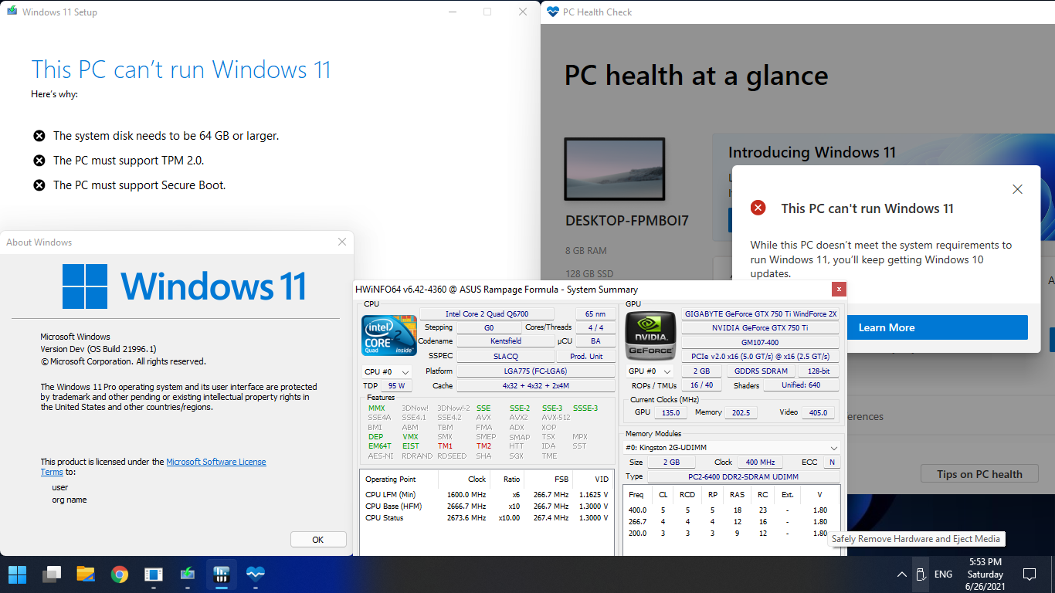Click the Terms link in About Windows
This screenshot has width=1055, height=593.
point(52,472)
